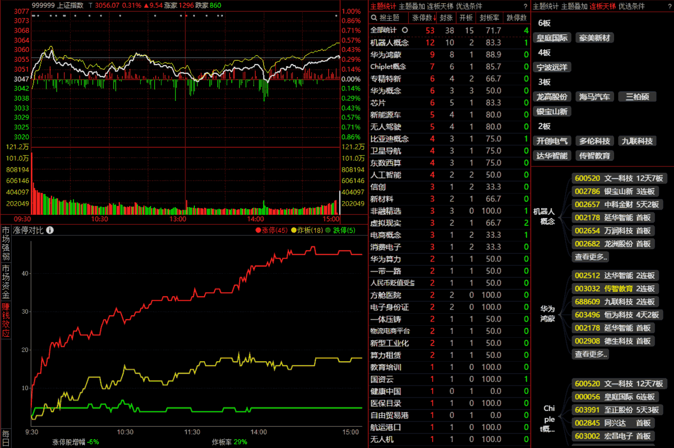Sort by the 开板 column header

pos(465,18)
